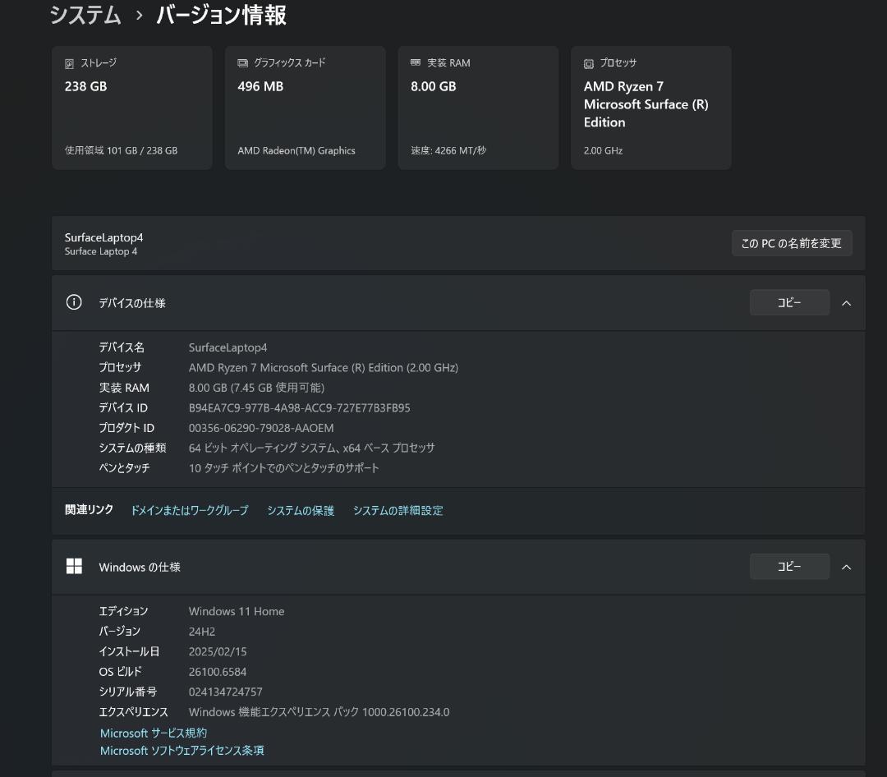Click 2.00 GHz text in processor card

point(603,150)
